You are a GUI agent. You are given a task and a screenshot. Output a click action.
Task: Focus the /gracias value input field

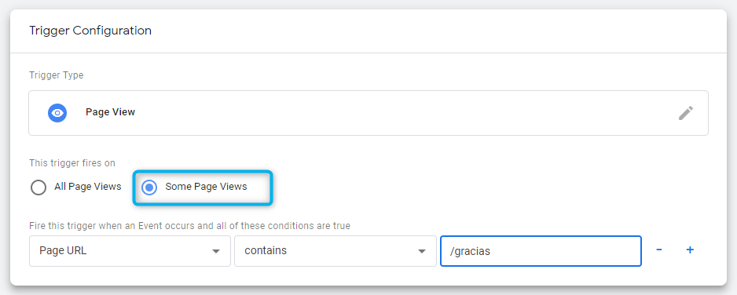coord(541,251)
